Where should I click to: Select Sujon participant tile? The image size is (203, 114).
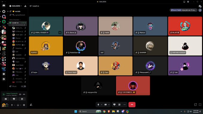click(x=46, y=66)
